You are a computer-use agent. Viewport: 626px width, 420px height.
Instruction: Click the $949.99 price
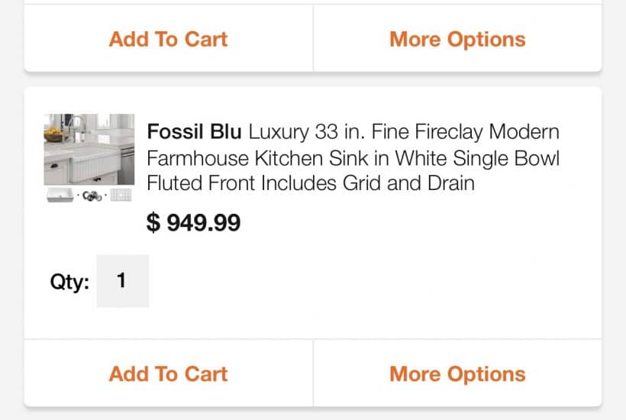(x=193, y=223)
